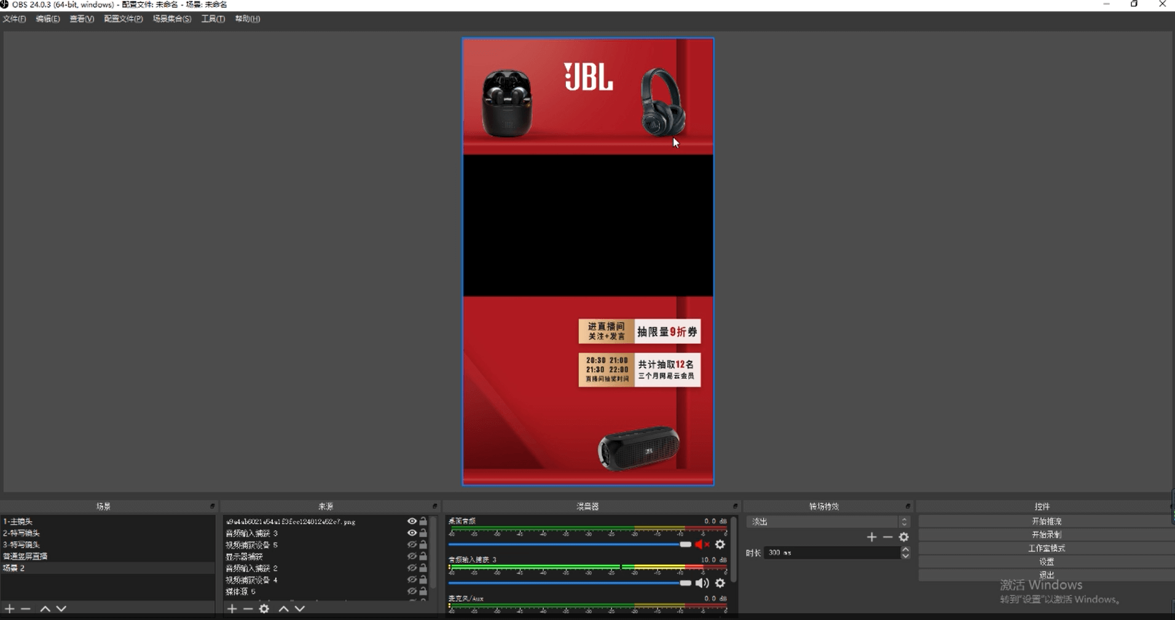Mute 音频输入捕获 3 speaker icon
The image size is (1175, 620).
pos(702,583)
